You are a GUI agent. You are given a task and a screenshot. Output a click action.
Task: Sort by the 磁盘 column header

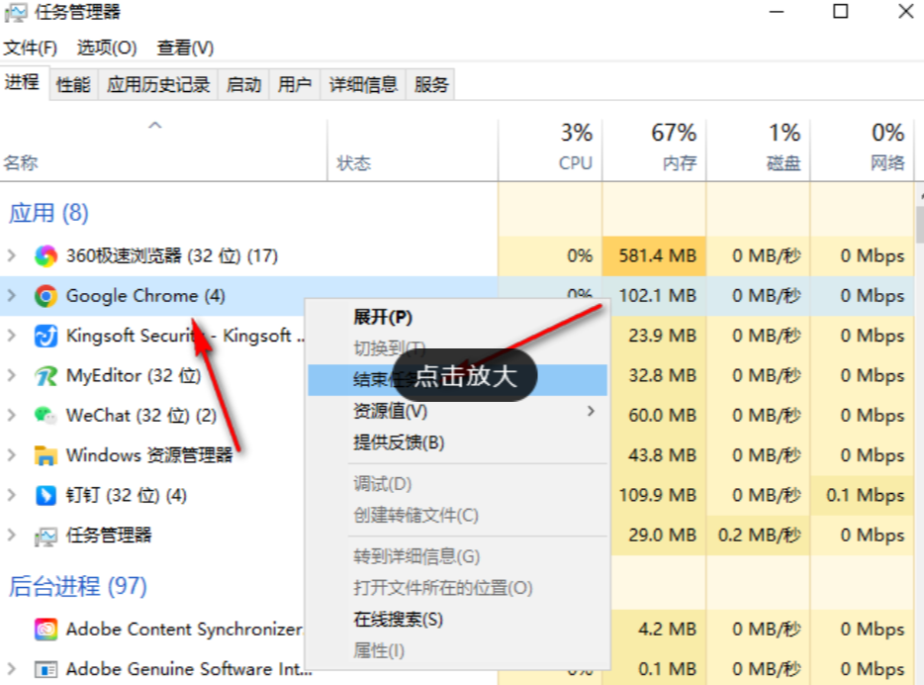[759, 149]
